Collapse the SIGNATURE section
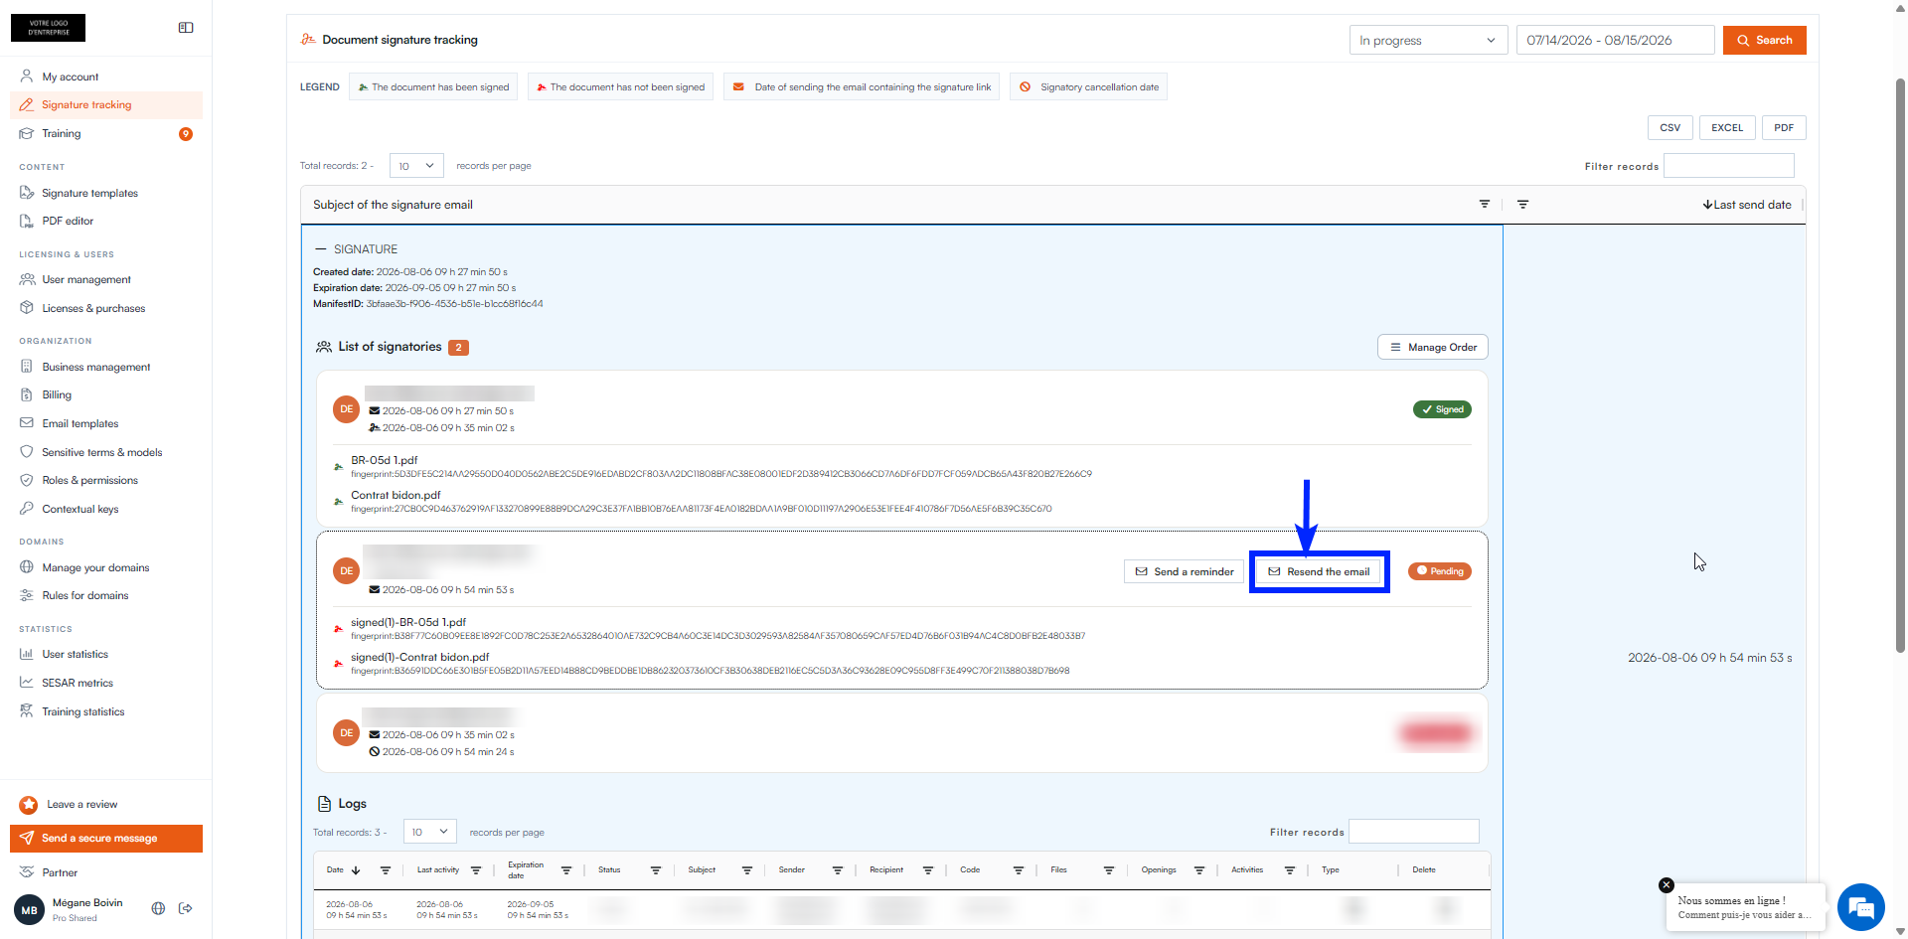The height and width of the screenshot is (939, 1908). click(x=320, y=249)
